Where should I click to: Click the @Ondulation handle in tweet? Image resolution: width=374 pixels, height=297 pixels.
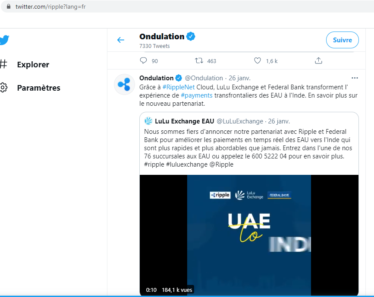204,78
